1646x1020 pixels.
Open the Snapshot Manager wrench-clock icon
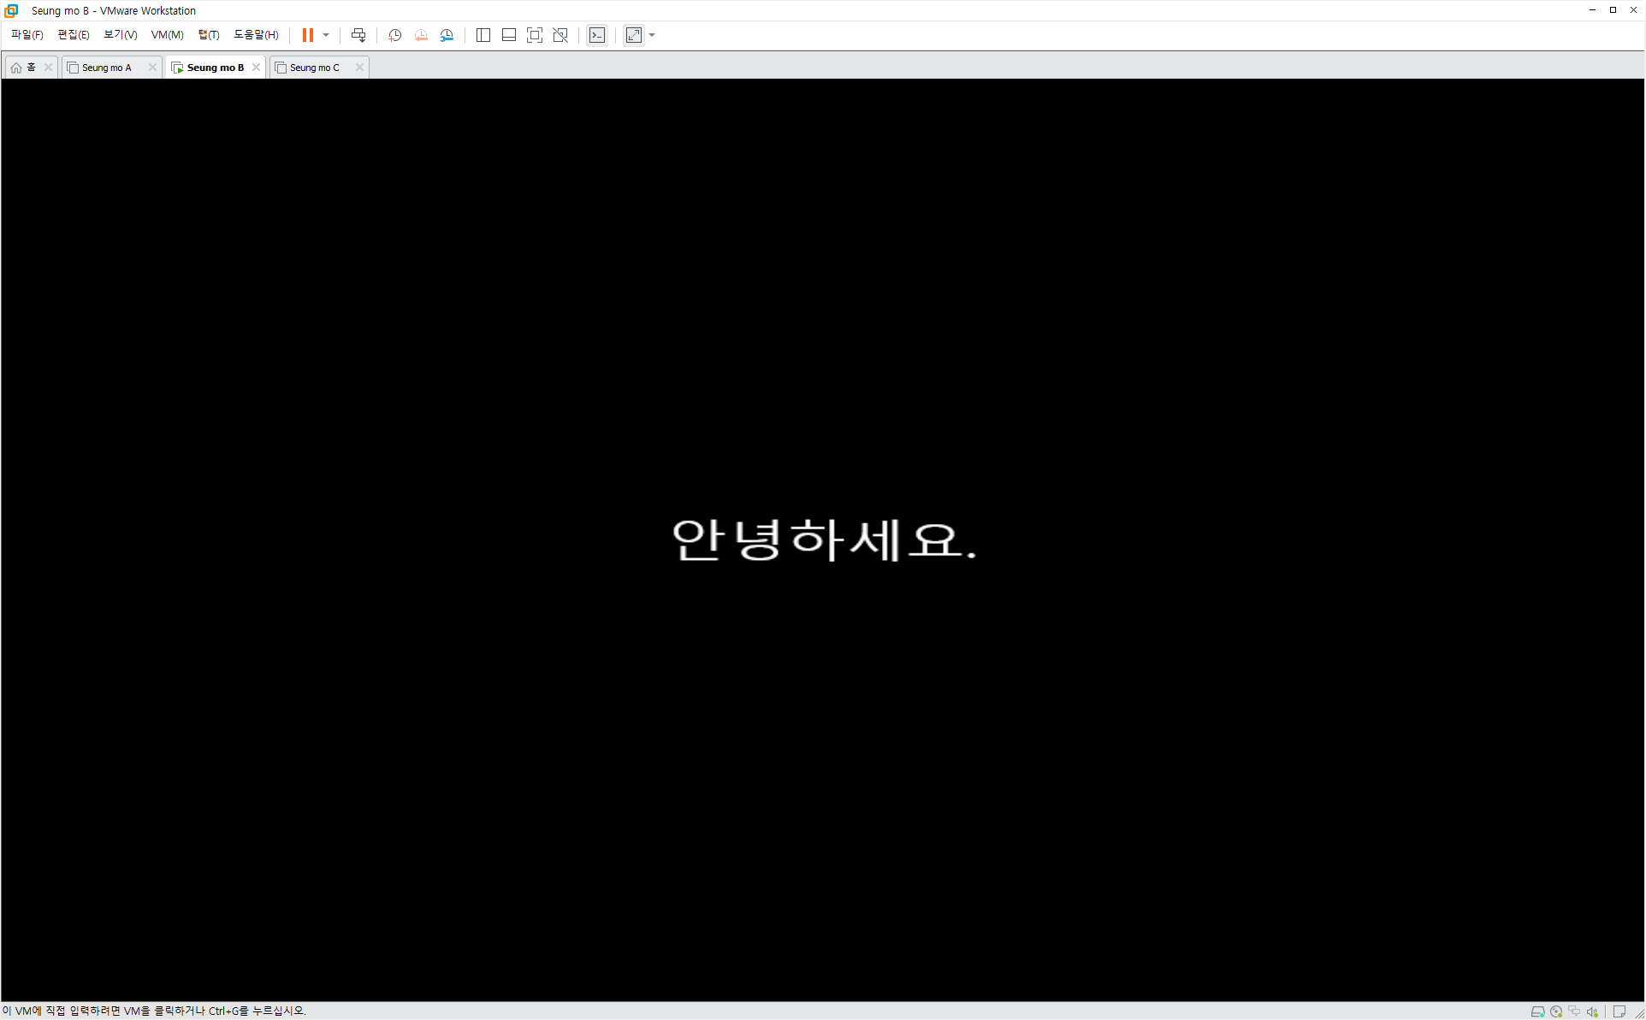coord(447,35)
